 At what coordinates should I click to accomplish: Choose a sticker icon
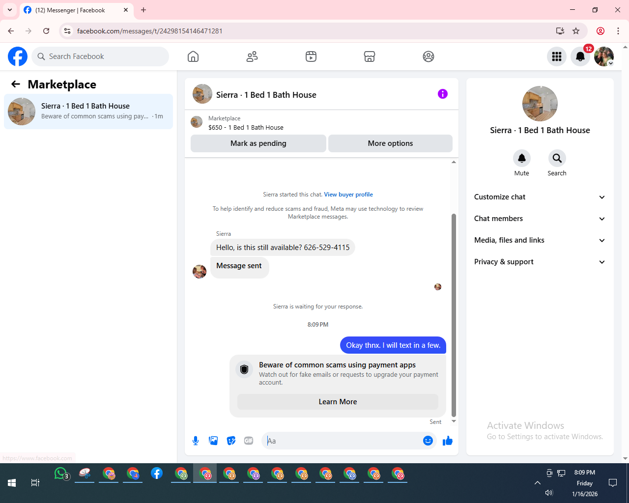click(231, 441)
